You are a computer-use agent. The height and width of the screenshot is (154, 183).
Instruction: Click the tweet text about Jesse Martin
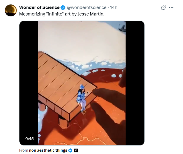click(x=62, y=13)
